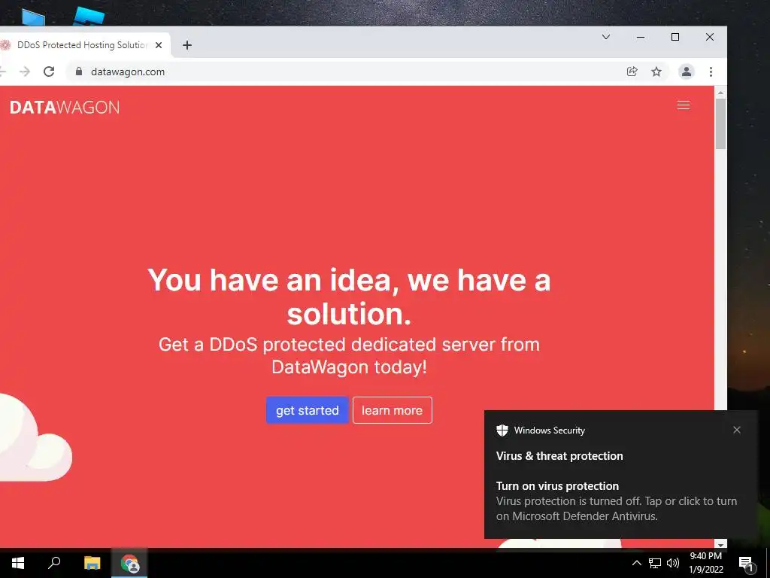Click the page scrollbar down arrow
The image size is (770, 578).
pos(720,544)
